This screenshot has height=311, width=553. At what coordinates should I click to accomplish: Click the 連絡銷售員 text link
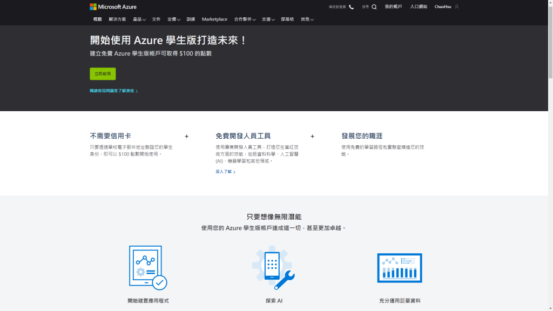[x=337, y=7]
